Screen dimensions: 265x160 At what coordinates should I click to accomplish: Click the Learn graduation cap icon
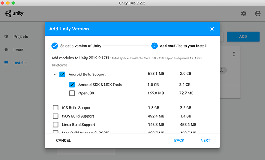(x=6, y=50)
